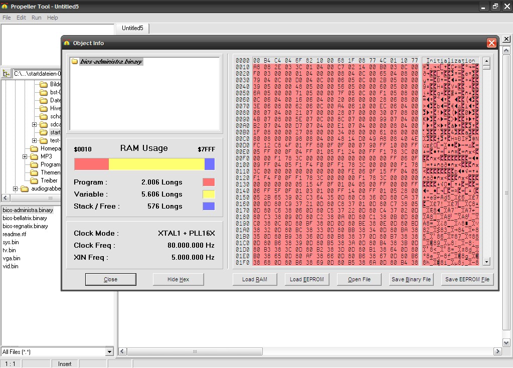Click the Themen folder icon
The image size is (513, 368).
click(x=34, y=172)
